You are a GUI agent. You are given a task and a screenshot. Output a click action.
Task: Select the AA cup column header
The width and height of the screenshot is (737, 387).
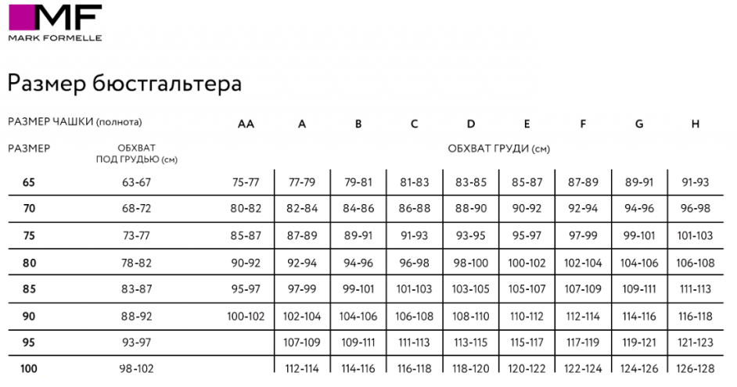tap(246, 124)
